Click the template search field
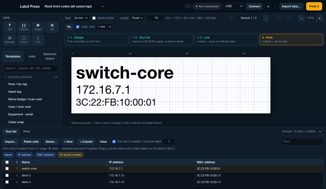The height and width of the screenshot is (189, 326). click(31, 68)
